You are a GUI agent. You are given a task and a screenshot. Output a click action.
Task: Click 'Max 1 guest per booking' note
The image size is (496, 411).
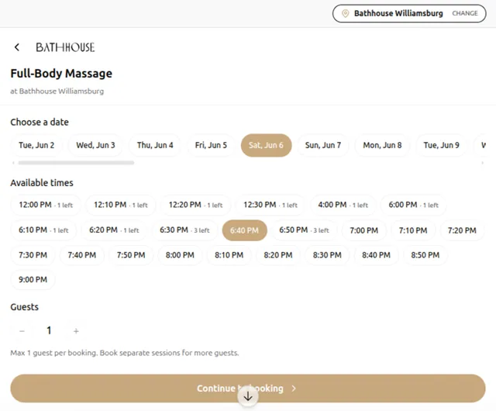(x=125, y=353)
